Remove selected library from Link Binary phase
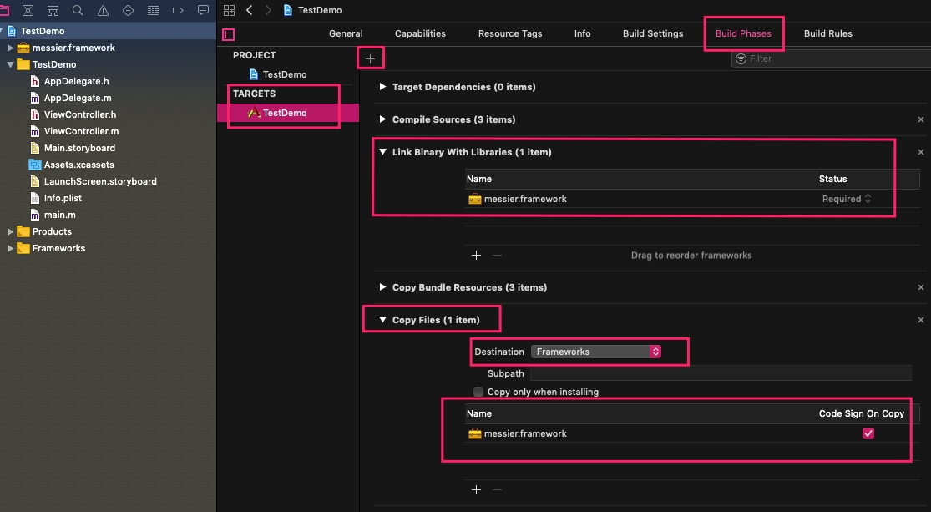This screenshot has width=931, height=512. (x=498, y=255)
